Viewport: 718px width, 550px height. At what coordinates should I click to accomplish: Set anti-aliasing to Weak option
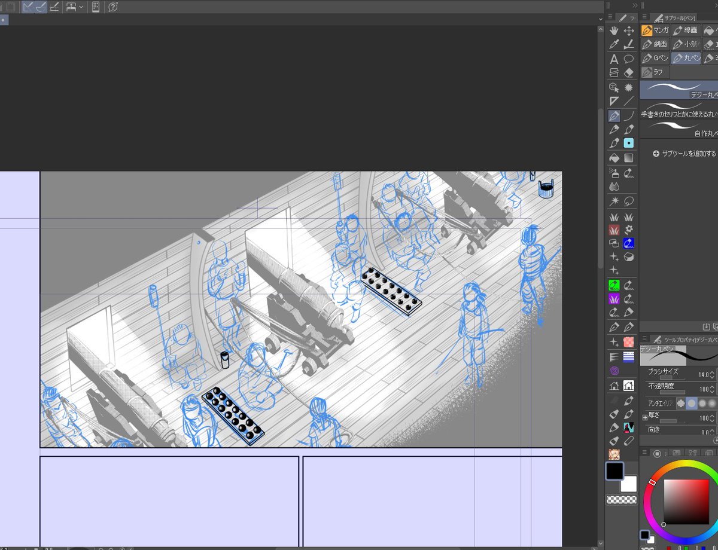coord(691,403)
